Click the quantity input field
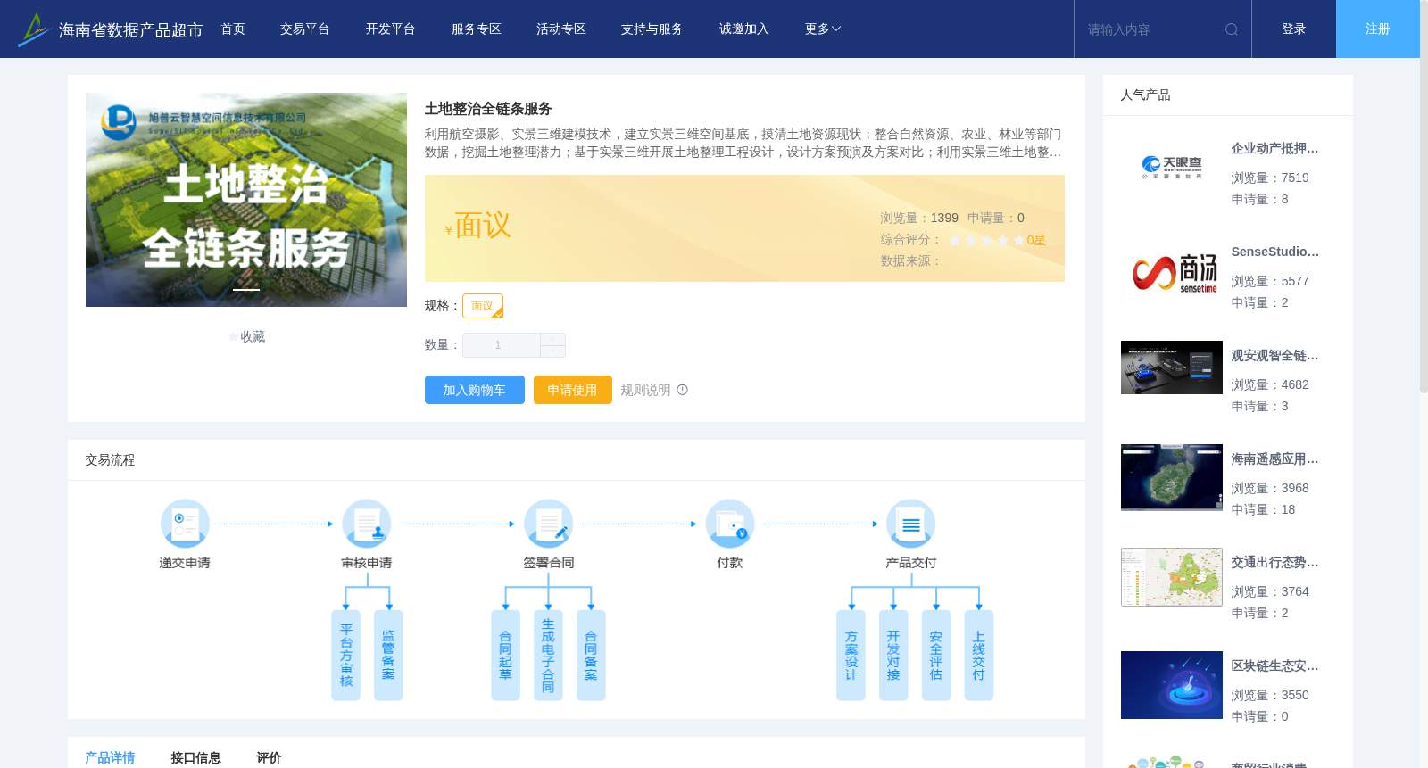The image size is (1428, 768). 502,345
